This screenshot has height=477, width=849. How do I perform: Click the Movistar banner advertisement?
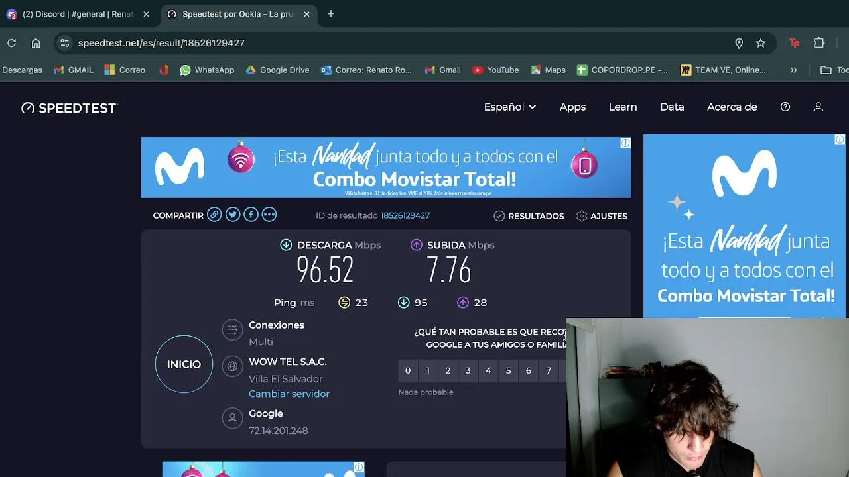[x=386, y=168]
